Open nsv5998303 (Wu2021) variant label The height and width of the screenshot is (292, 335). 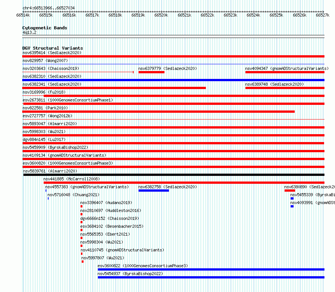coord(44,132)
